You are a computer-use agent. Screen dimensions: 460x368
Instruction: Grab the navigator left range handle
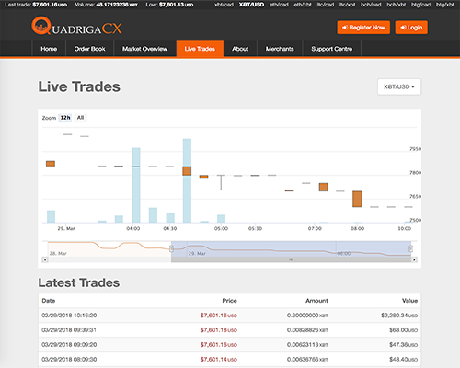pyautogui.click(x=171, y=248)
